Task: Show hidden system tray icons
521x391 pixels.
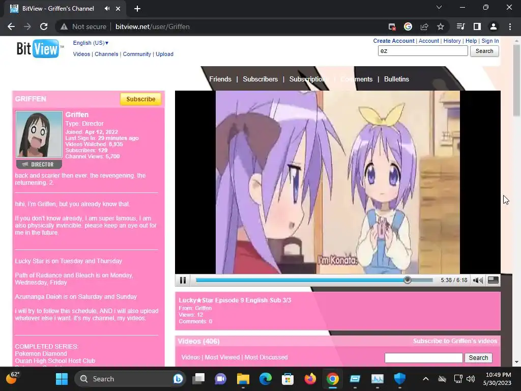Action: tap(426, 379)
